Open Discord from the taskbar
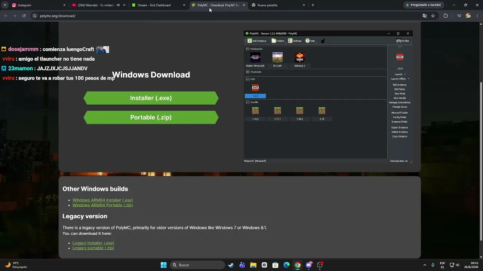The image size is (483, 271). click(x=309, y=265)
